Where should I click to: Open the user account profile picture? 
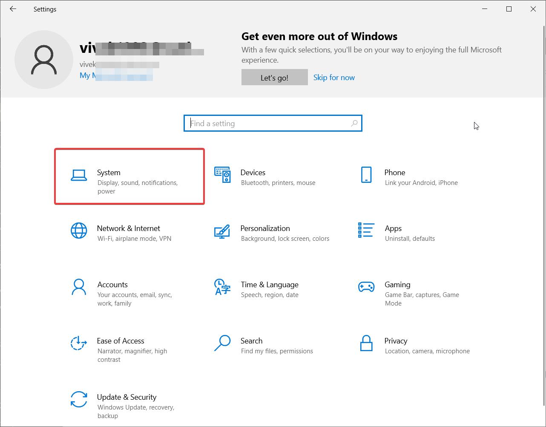[x=44, y=60]
